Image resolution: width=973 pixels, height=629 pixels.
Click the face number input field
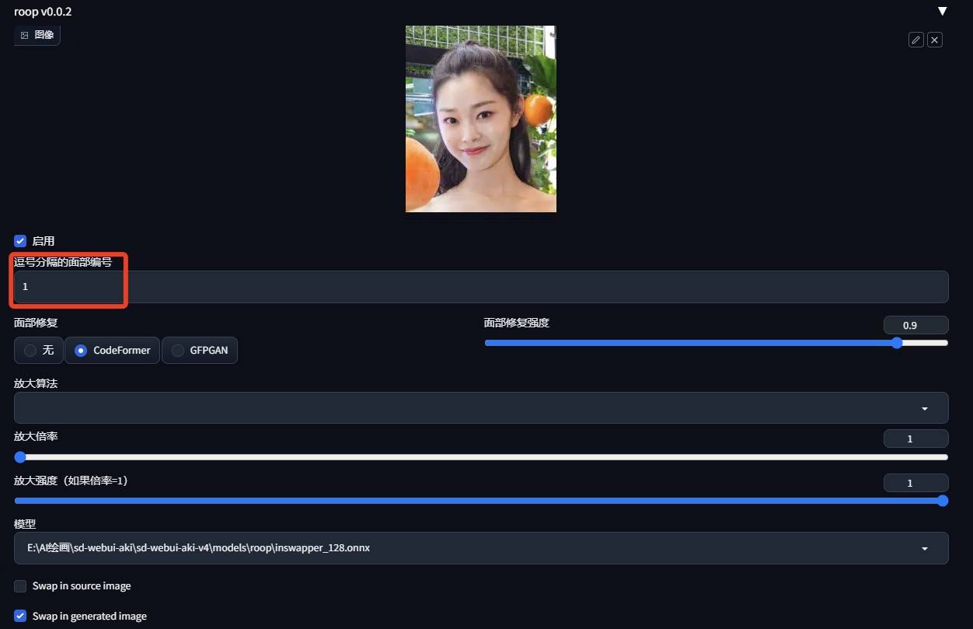[x=481, y=287]
